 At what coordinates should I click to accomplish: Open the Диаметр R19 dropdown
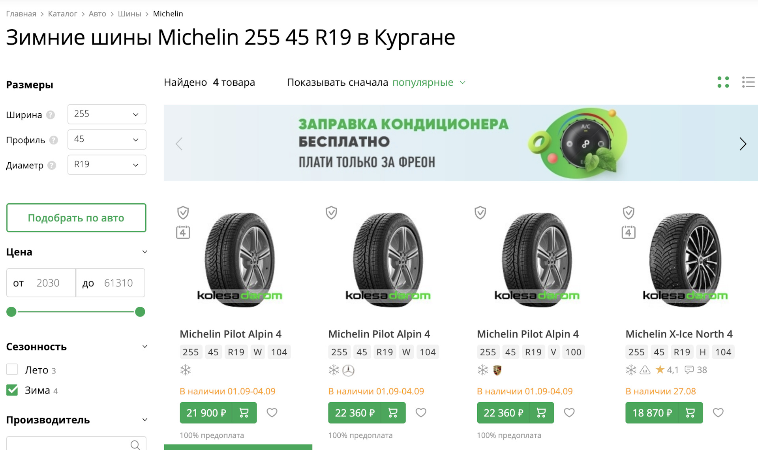(x=107, y=165)
